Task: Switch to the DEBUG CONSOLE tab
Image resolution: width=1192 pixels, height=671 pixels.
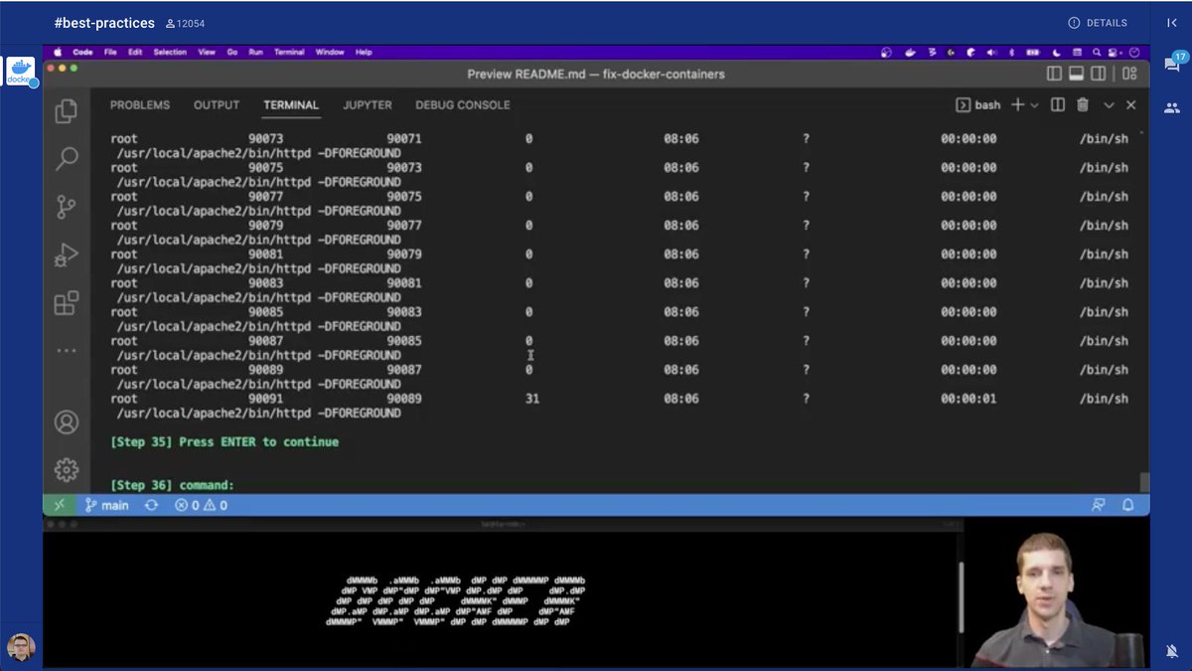Action: click(x=463, y=104)
